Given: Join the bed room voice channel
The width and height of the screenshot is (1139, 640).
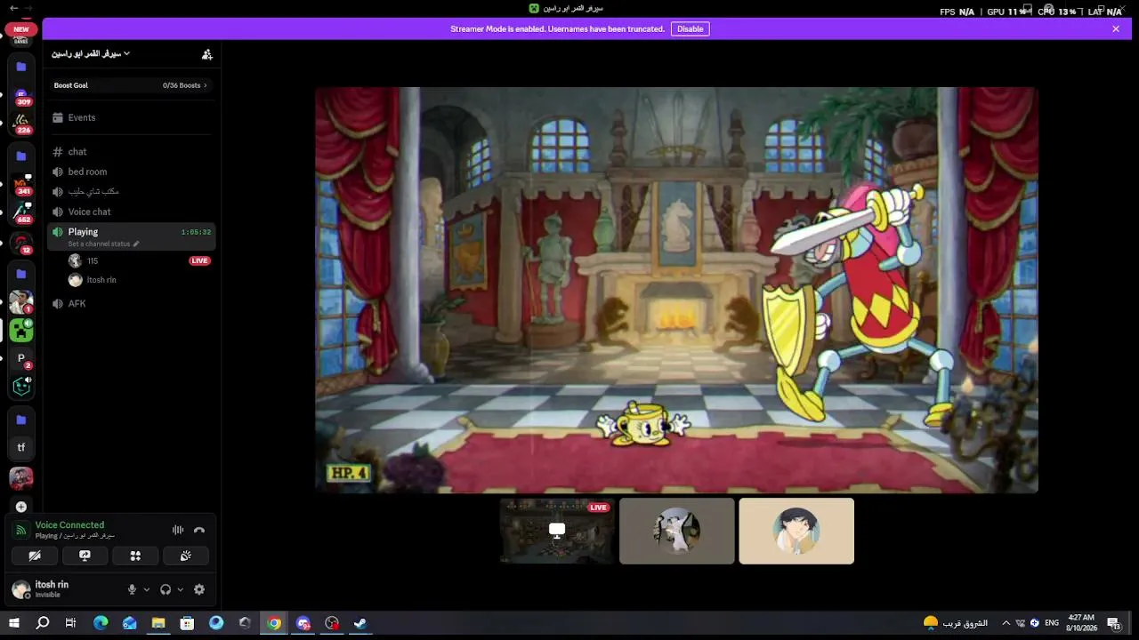Looking at the screenshot, I should point(131,172).
